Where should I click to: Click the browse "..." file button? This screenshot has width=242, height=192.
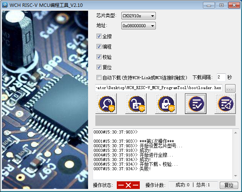click(x=230, y=88)
